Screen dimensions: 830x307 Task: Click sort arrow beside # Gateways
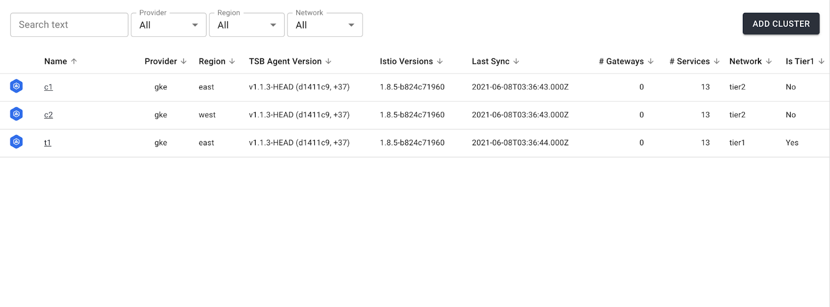651,61
